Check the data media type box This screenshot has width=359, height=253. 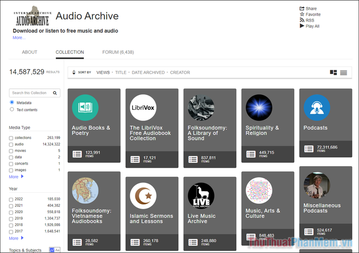pos(11,157)
